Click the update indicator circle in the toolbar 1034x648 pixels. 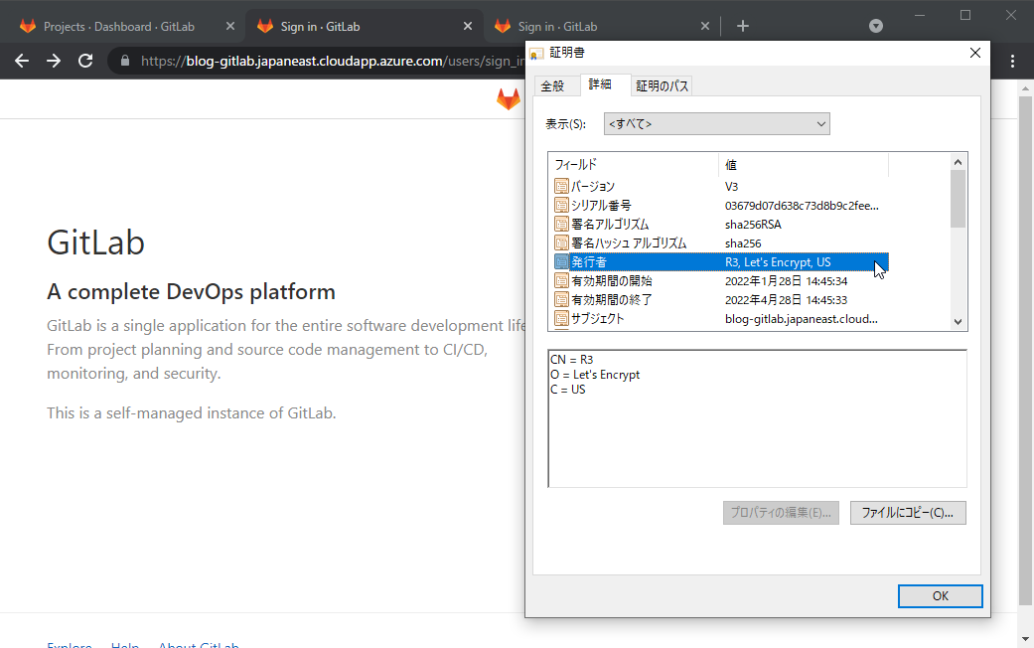[875, 25]
